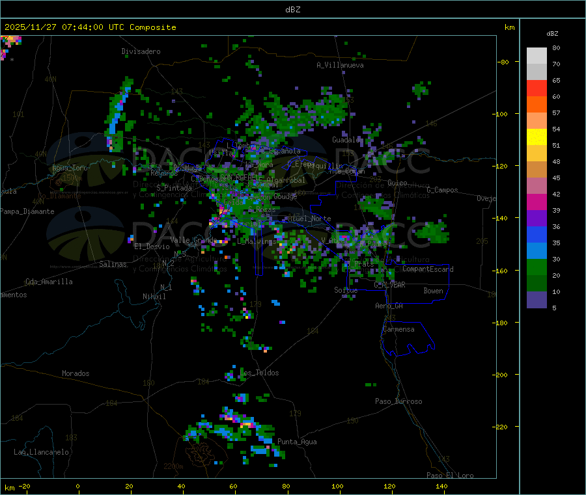This screenshot has height=495, width=586.
Task: Click the Salinas place label
Action: point(113,264)
